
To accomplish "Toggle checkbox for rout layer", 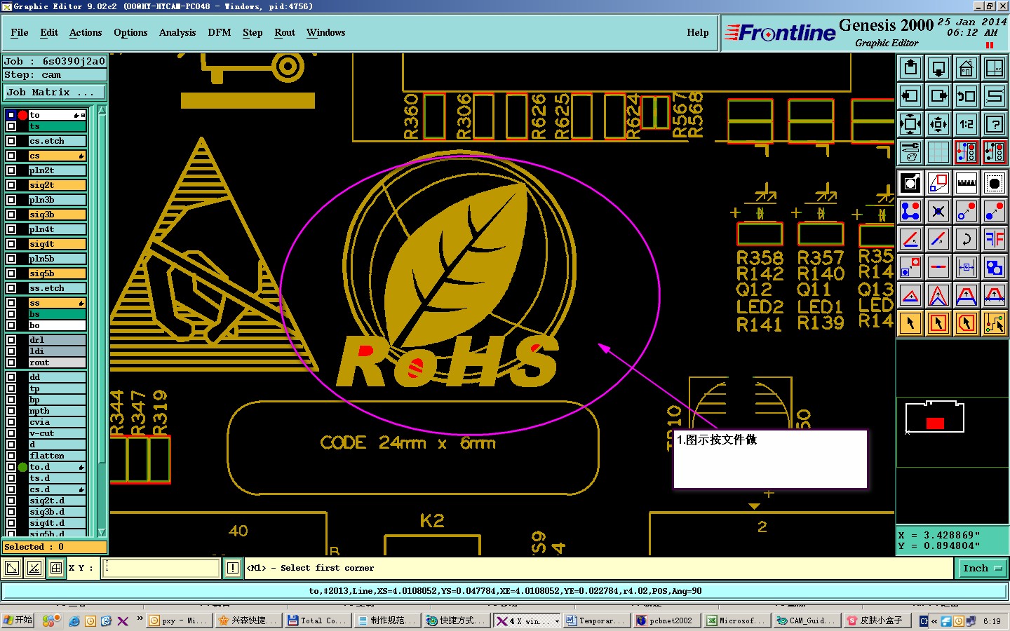I will coord(11,362).
